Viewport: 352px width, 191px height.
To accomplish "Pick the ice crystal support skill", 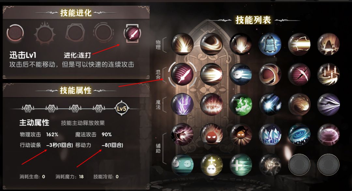I will coord(270,134).
